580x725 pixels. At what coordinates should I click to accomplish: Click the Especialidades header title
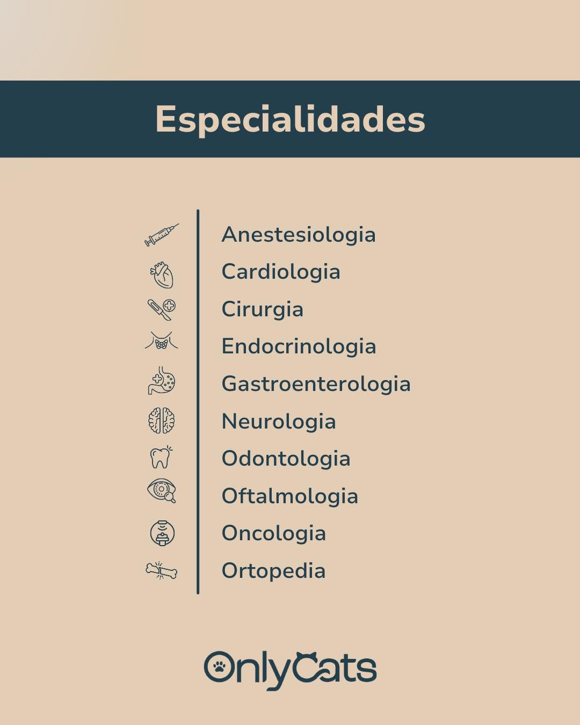tap(290, 119)
